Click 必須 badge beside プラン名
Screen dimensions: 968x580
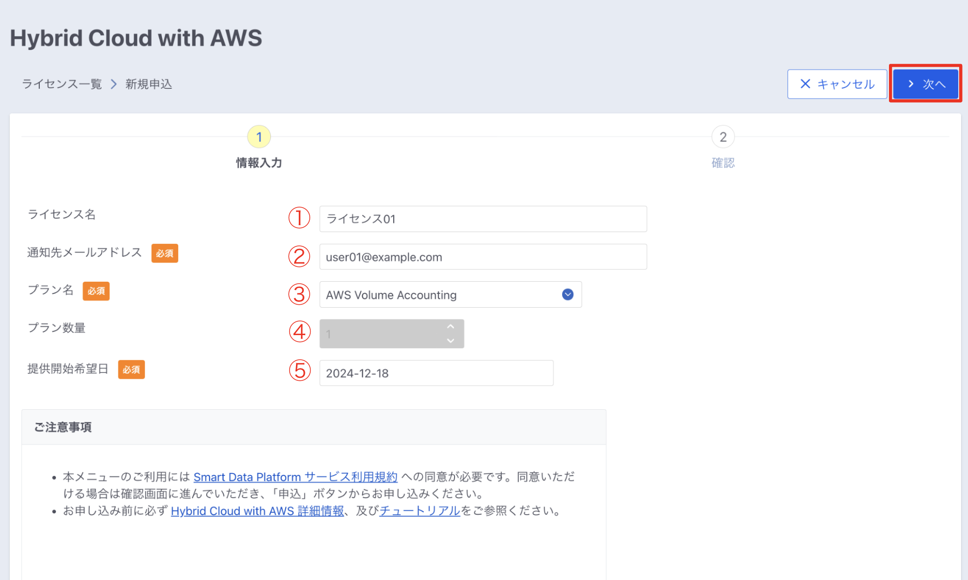click(96, 291)
